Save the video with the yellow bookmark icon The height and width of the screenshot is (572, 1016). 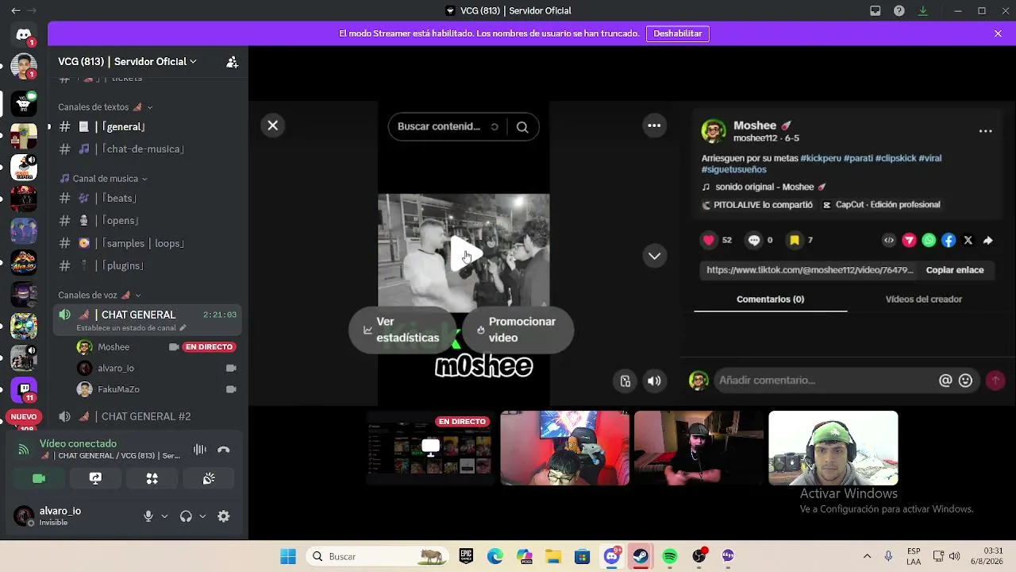pos(795,240)
